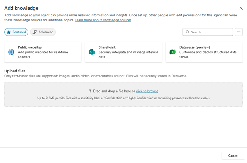Open Learn more about knowledge sources link
This screenshot has height=163, width=247.
pyautogui.click(x=103, y=20)
